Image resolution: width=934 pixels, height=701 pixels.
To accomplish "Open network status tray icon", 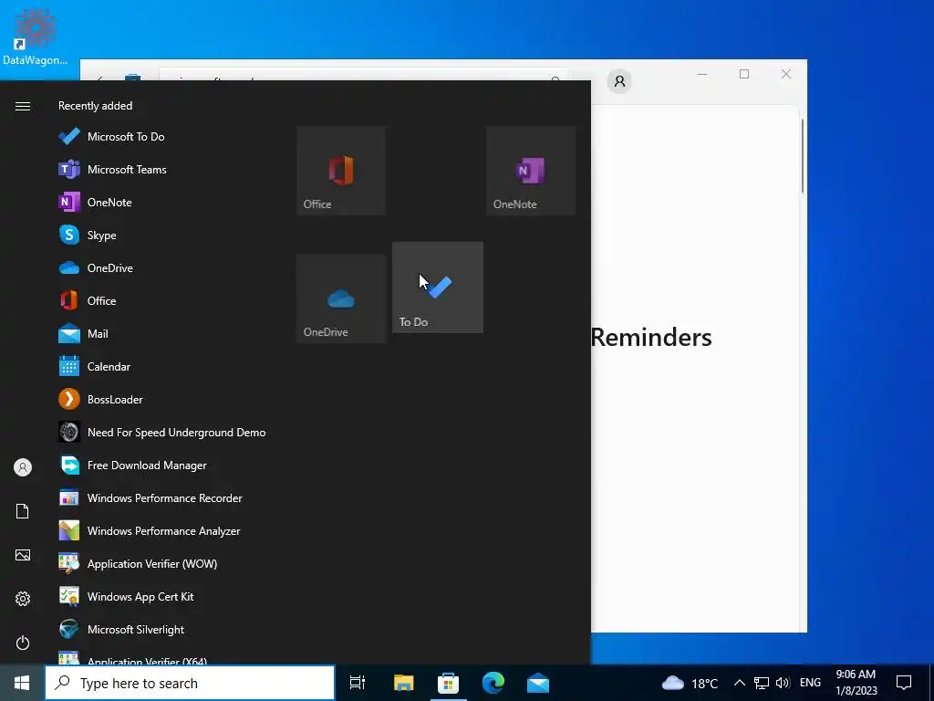I will click(762, 683).
